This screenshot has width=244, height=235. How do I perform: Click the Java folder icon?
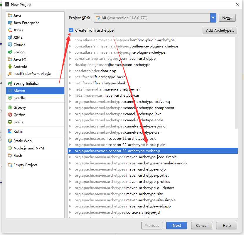coord(10,15)
